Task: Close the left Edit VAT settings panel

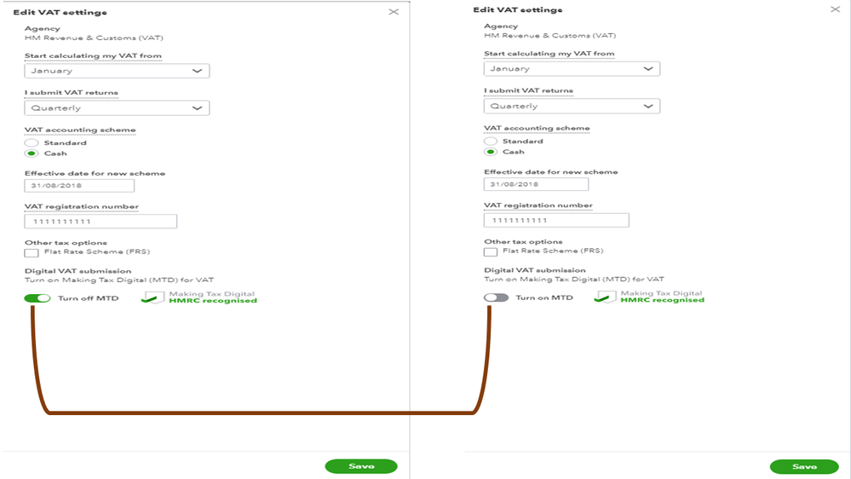Action: pos(394,12)
